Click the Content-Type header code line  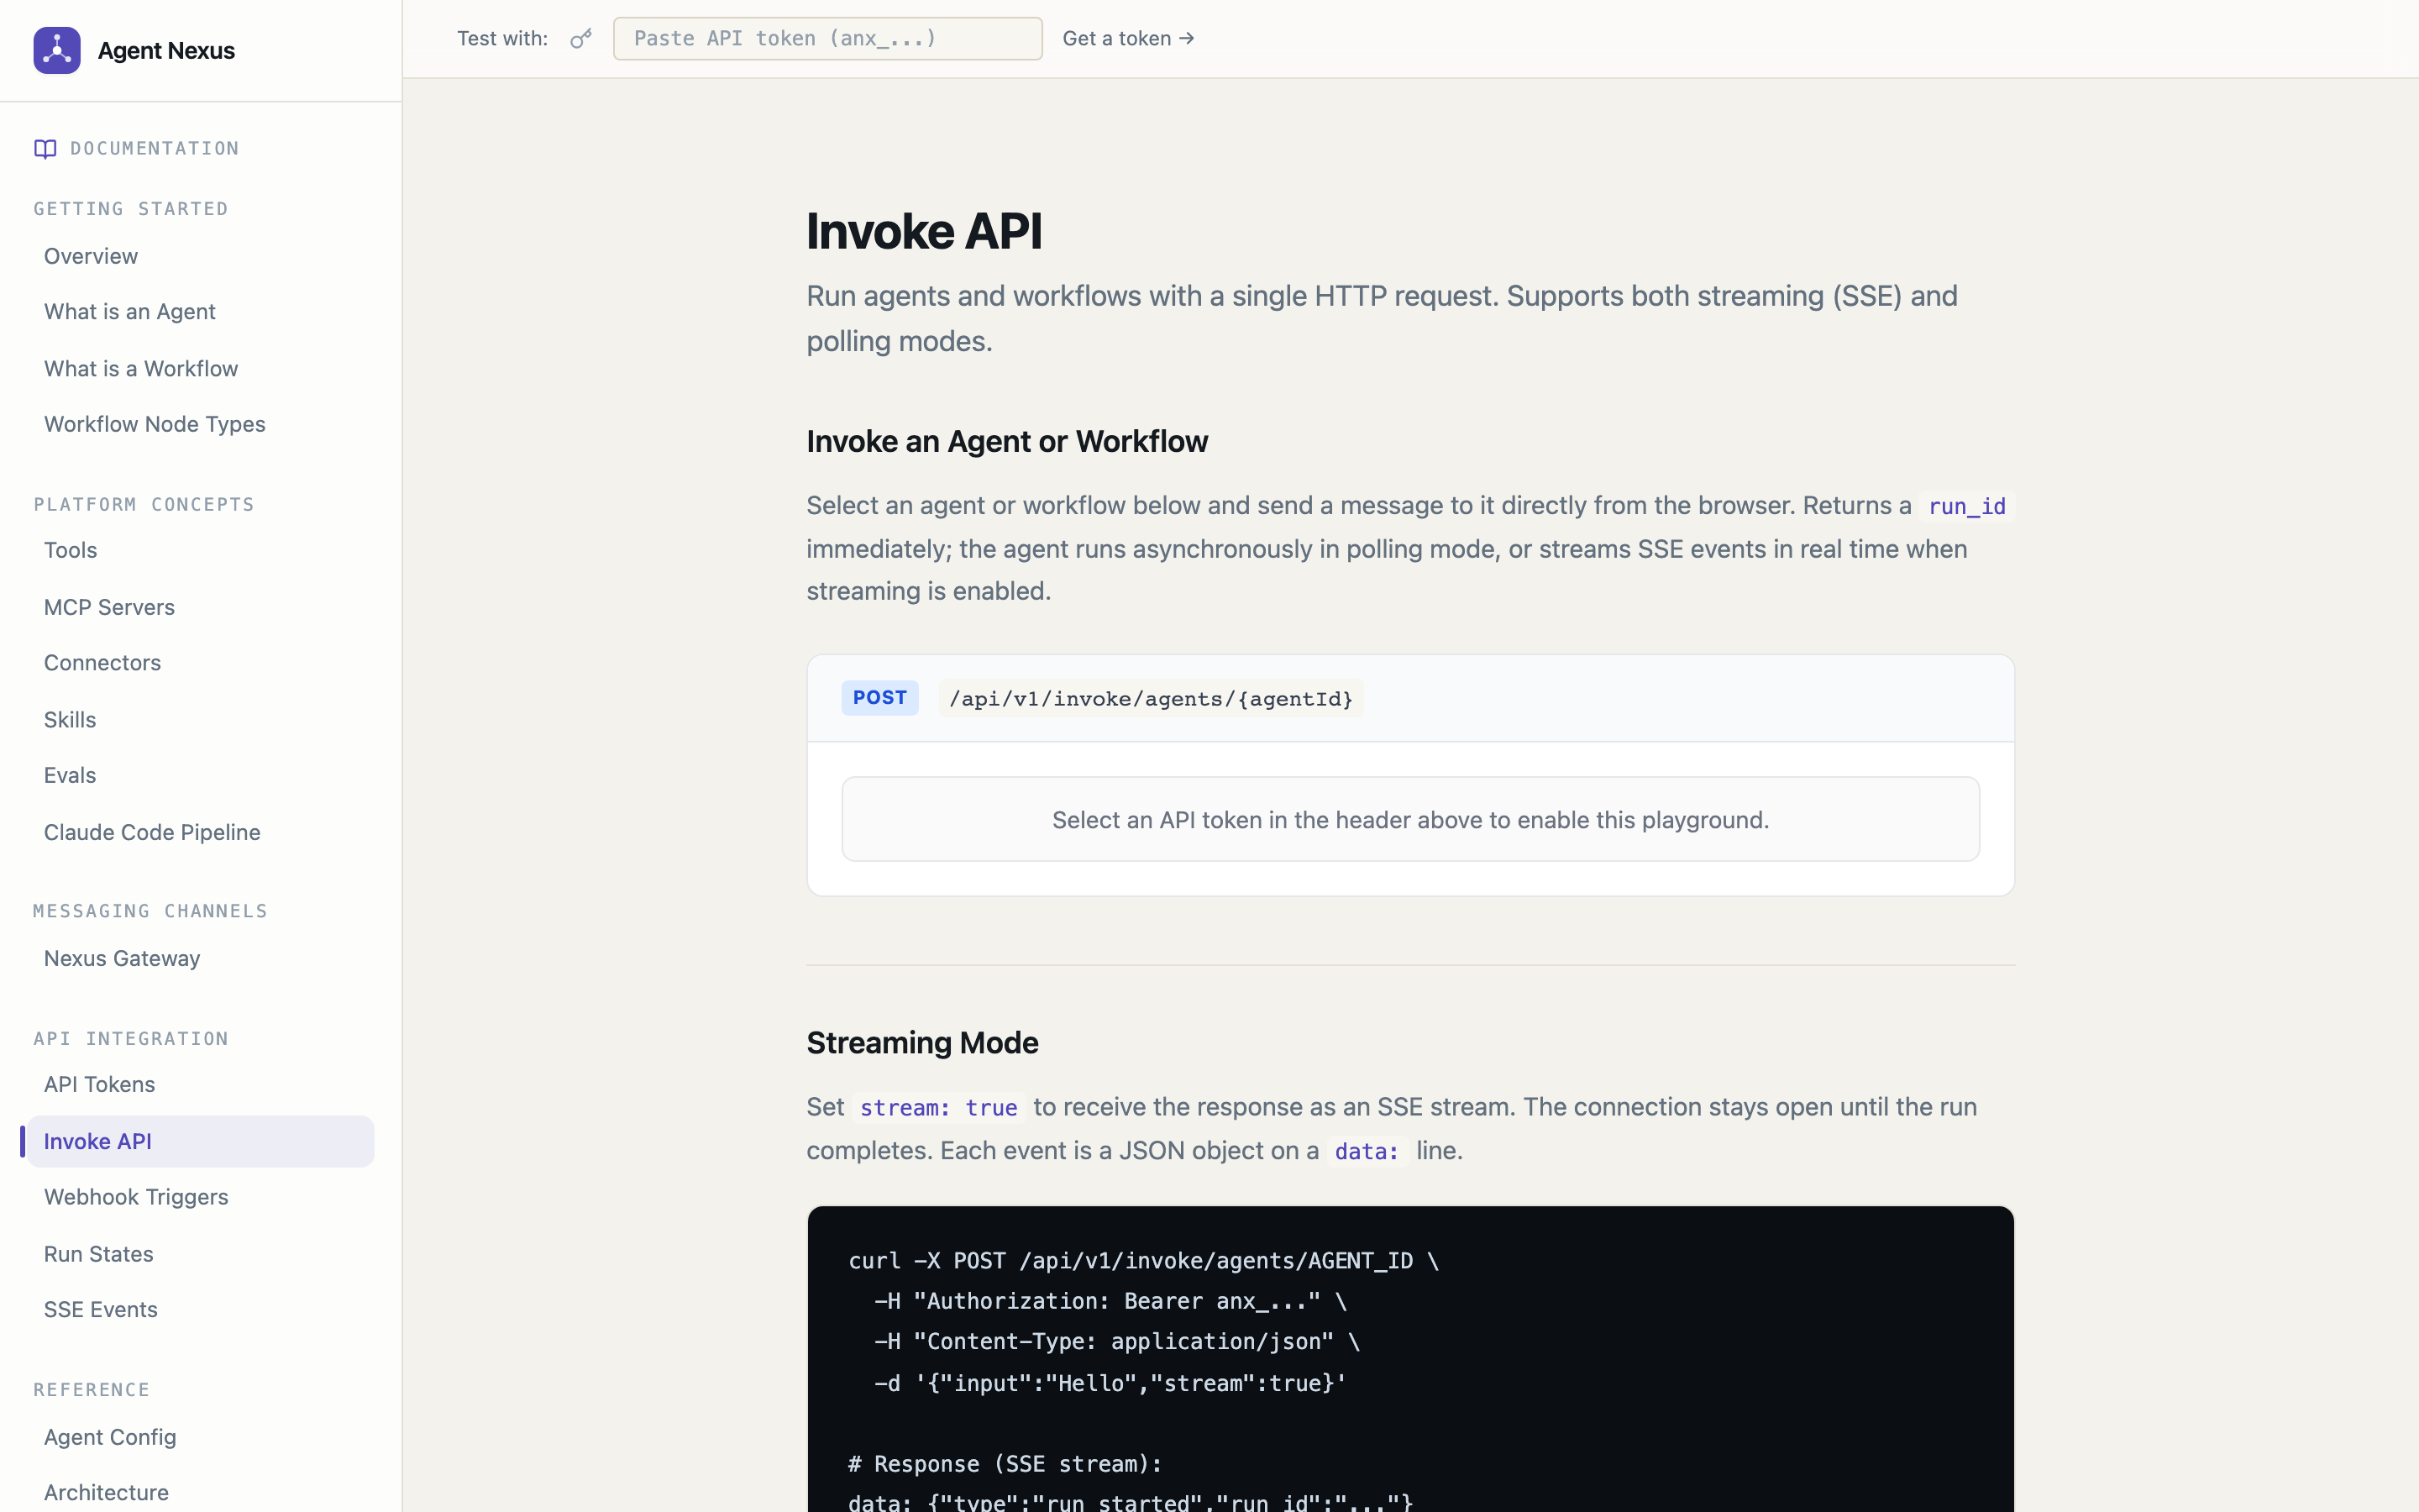[1118, 1342]
